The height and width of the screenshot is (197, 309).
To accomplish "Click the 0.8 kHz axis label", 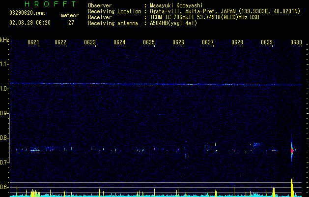I will [4, 138].
